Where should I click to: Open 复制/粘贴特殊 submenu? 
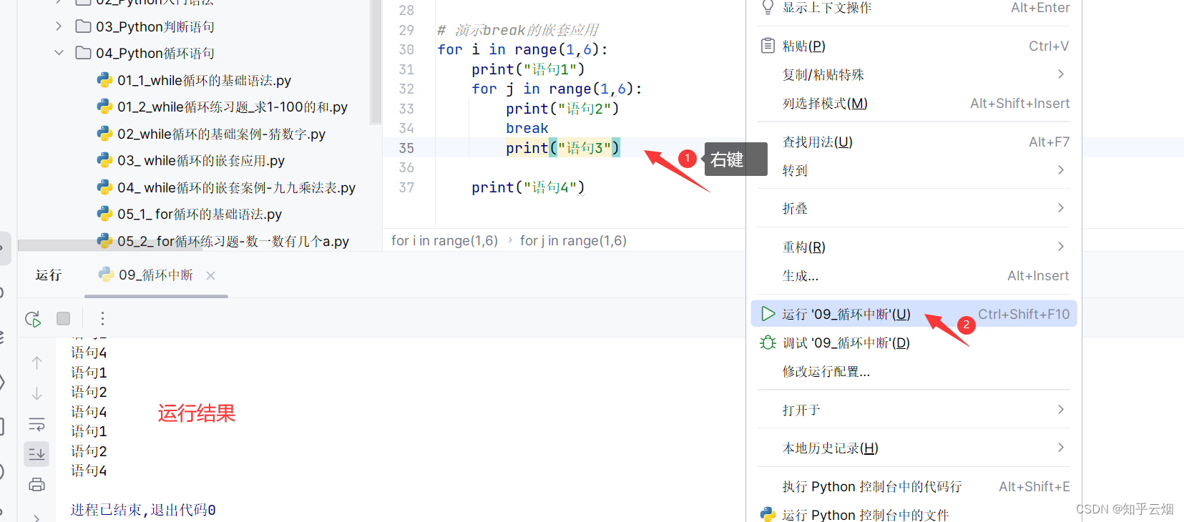click(x=914, y=74)
